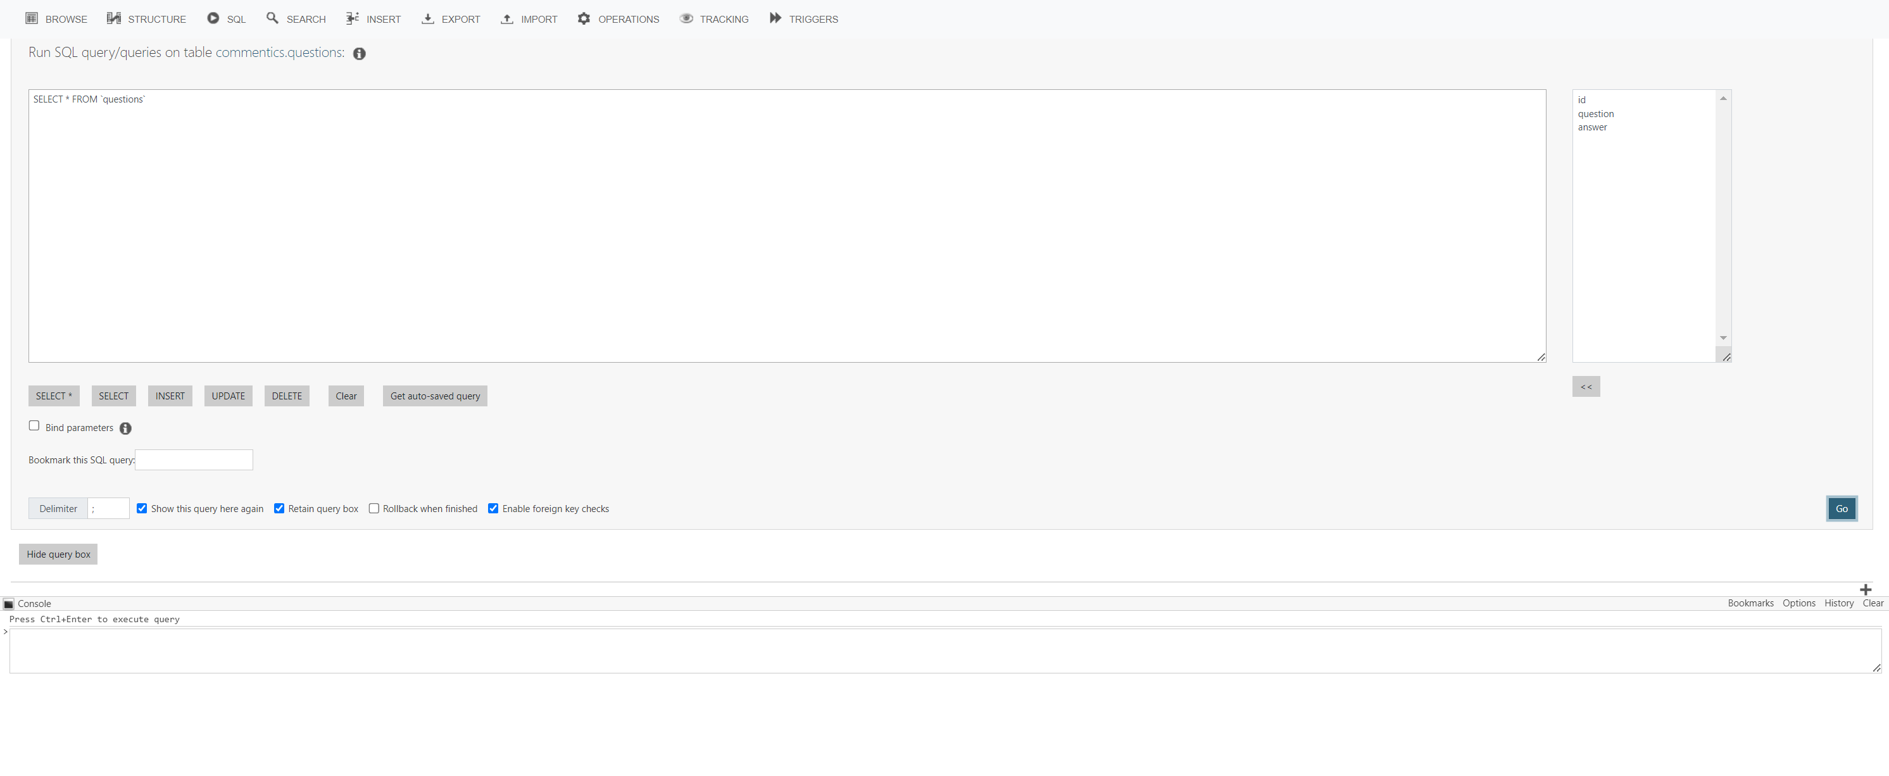Select the SQL play icon
This screenshot has width=1889, height=776.
pyautogui.click(x=212, y=18)
